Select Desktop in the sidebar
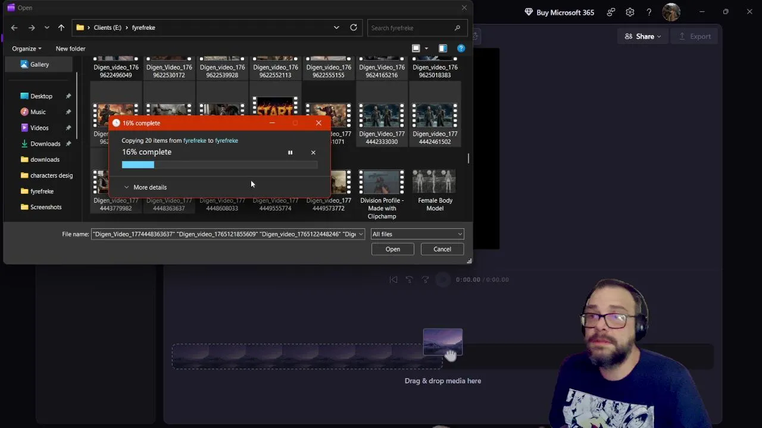 pos(40,96)
